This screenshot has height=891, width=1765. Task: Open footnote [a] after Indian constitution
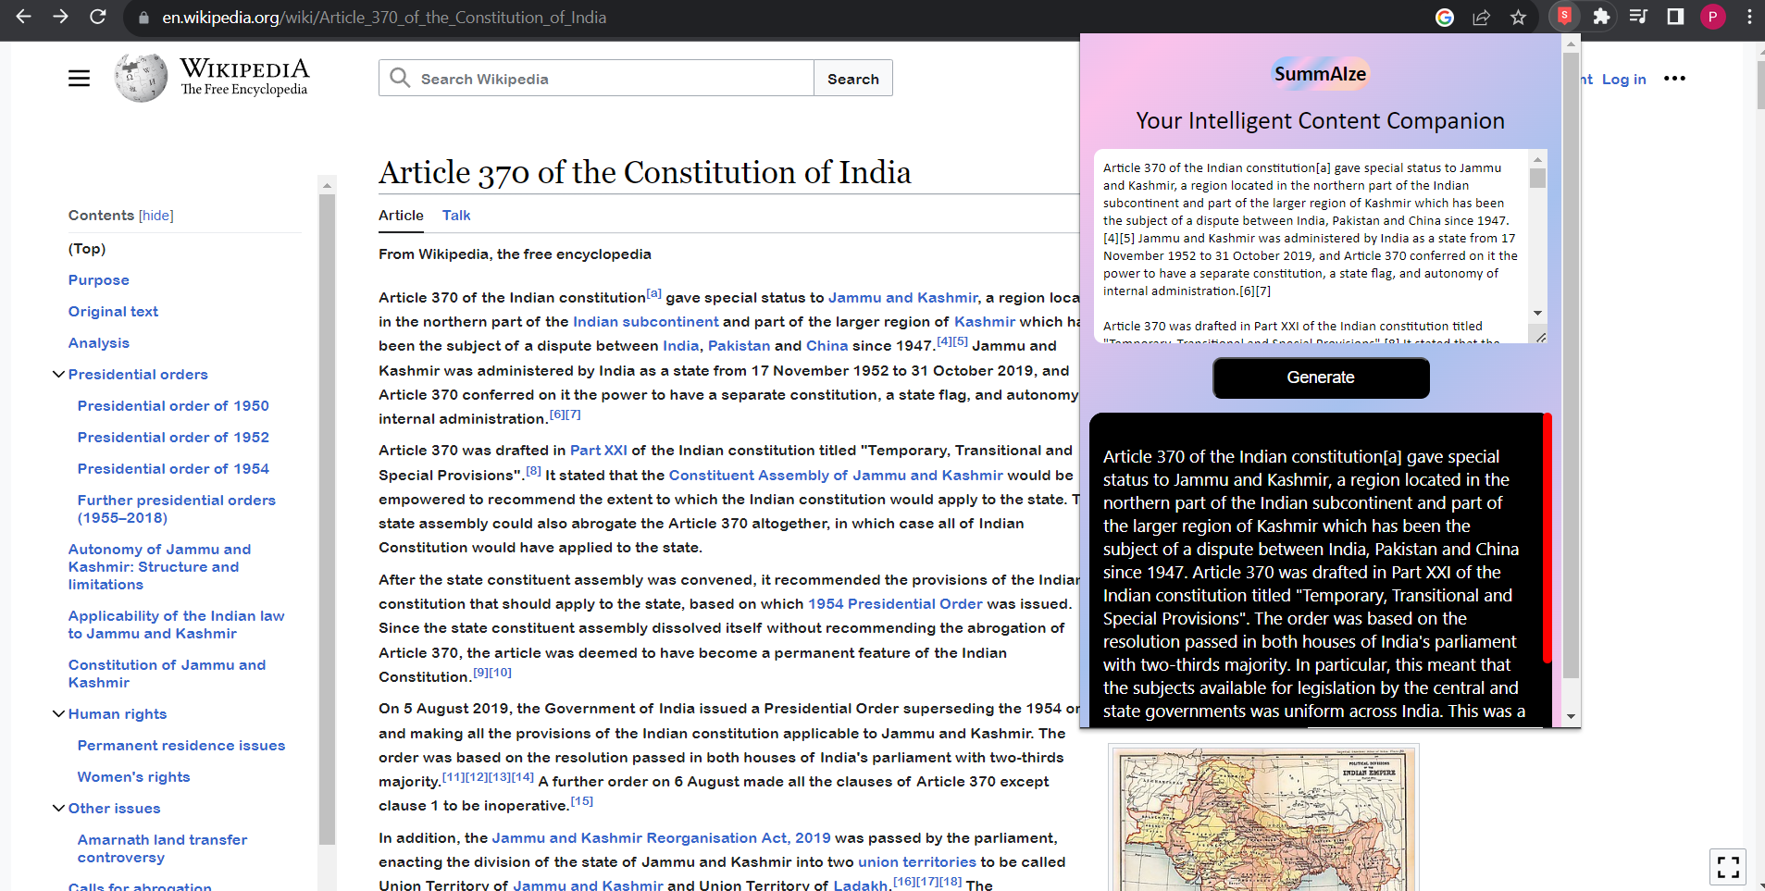pyautogui.click(x=653, y=293)
